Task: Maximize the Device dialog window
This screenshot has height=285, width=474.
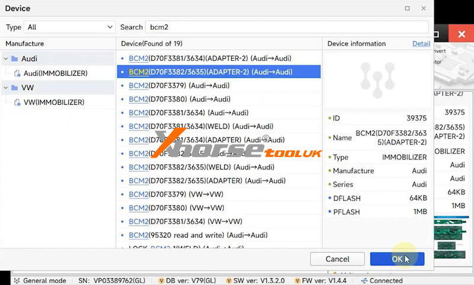Action: (407, 8)
